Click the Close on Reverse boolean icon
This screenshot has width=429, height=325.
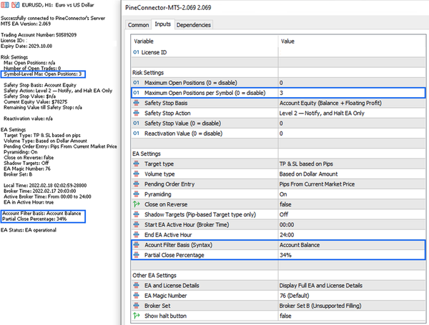coord(137,204)
